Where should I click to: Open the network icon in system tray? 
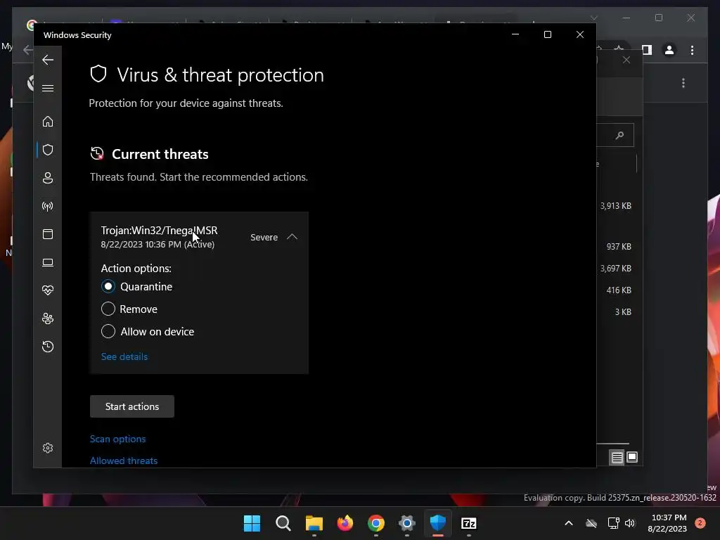pyautogui.click(x=613, y=523)
